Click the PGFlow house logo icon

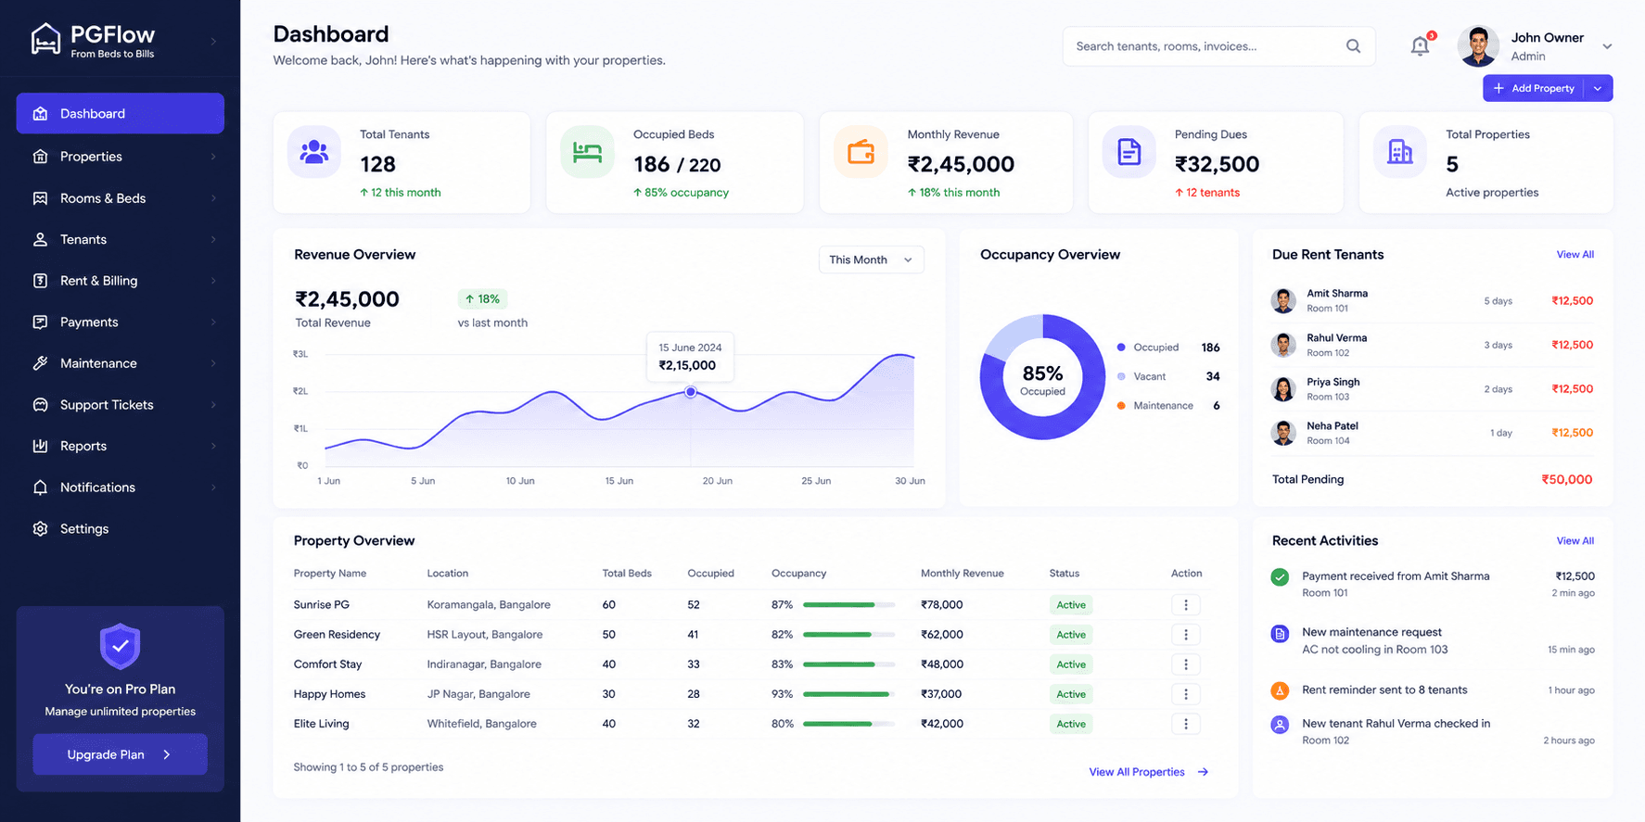[x=45, y=39]
